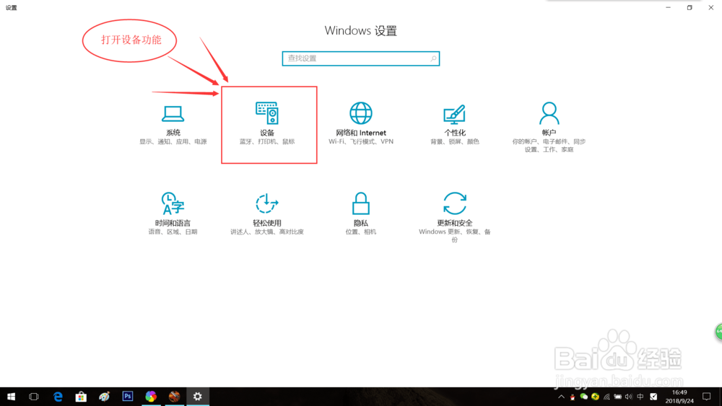Open the 帐户 (Accounts) settings category
Image resolution: width=722 pixels, height=406 pixels.
point(549,126)
